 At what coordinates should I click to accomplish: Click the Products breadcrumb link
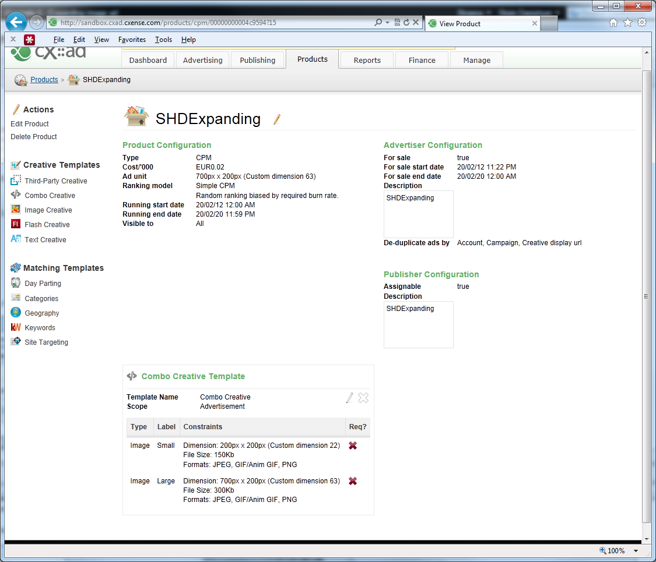coord(44,79)
